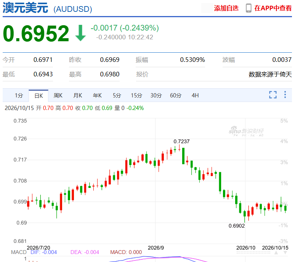The width and height of the screenshot is (295, 262).
Task: Click the current price 0.6952
Action: (36, 34)
